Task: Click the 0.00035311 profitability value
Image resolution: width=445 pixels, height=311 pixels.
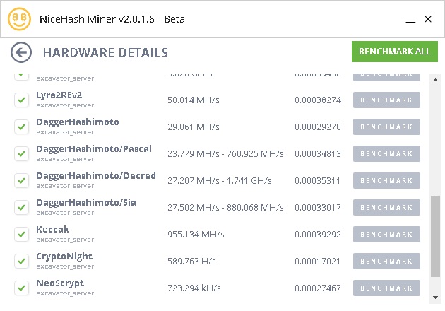Action: [317, 181]
